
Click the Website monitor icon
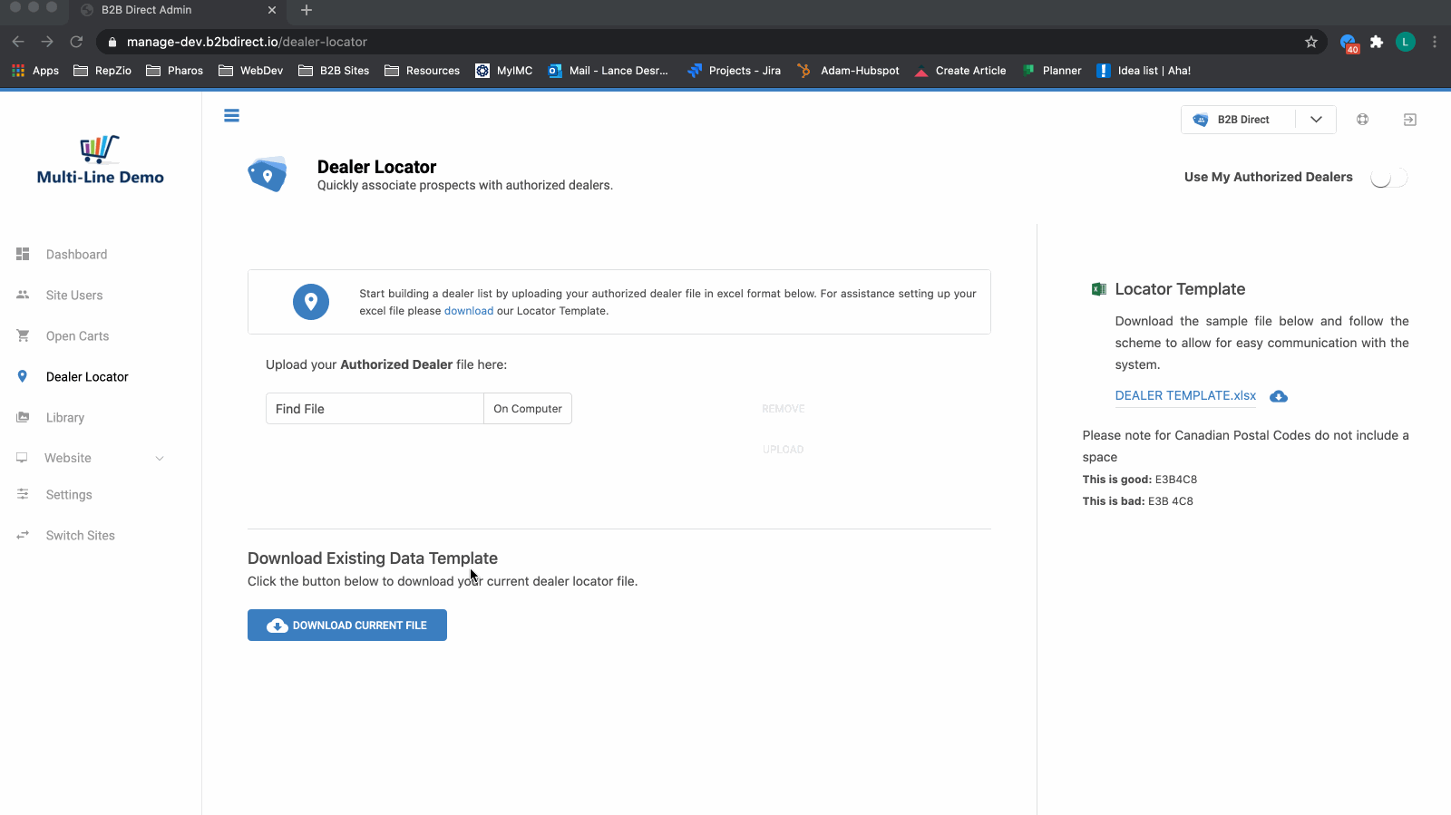(22, 458)
